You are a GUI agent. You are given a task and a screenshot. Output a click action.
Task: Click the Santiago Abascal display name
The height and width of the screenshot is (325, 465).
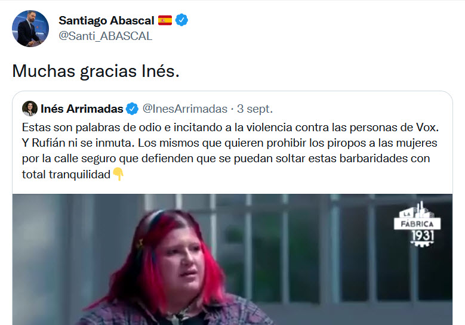click(x=106, y=20)
